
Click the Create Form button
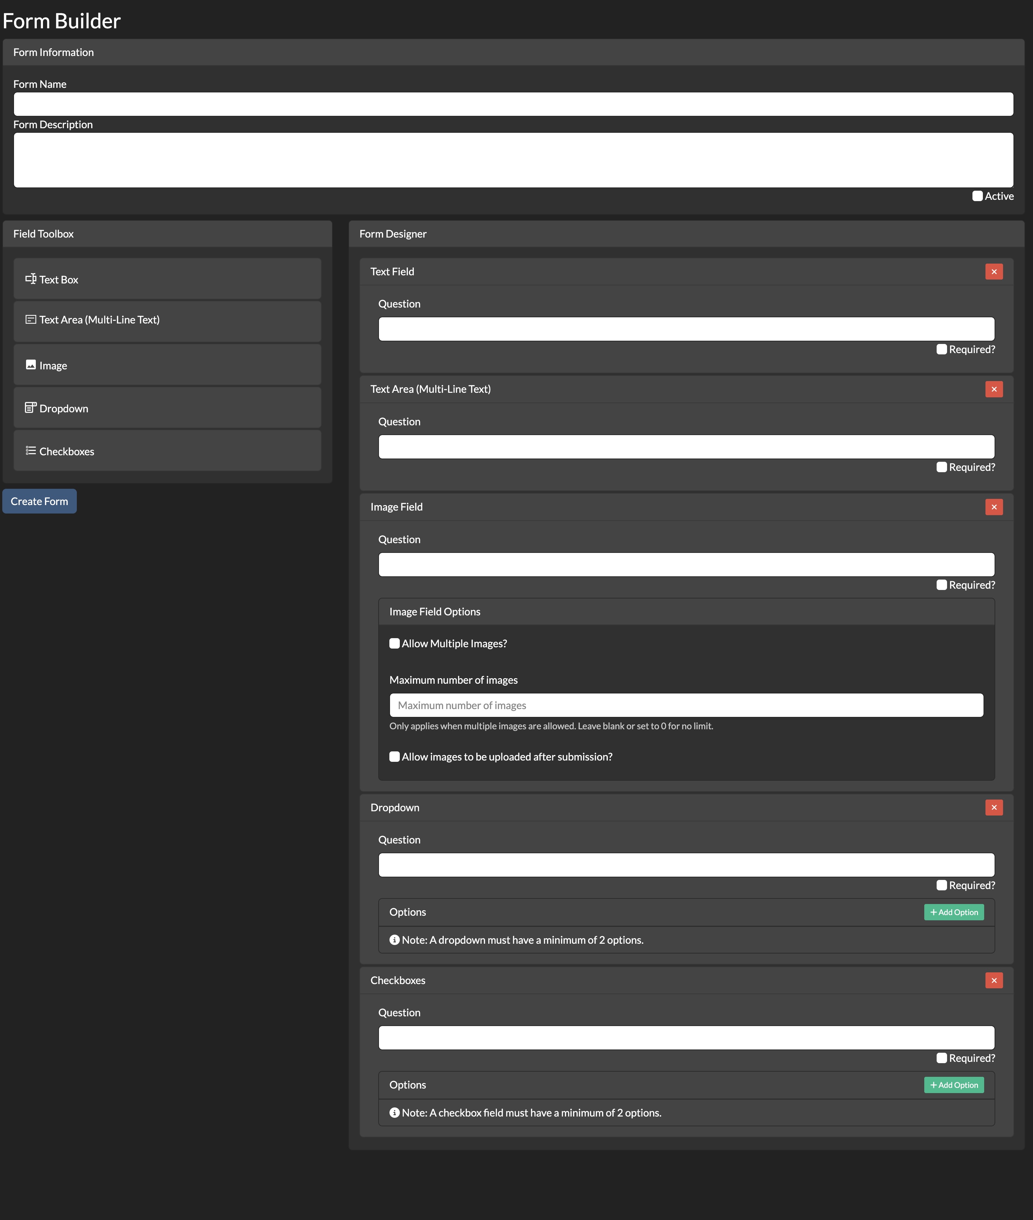coord(39,501)
